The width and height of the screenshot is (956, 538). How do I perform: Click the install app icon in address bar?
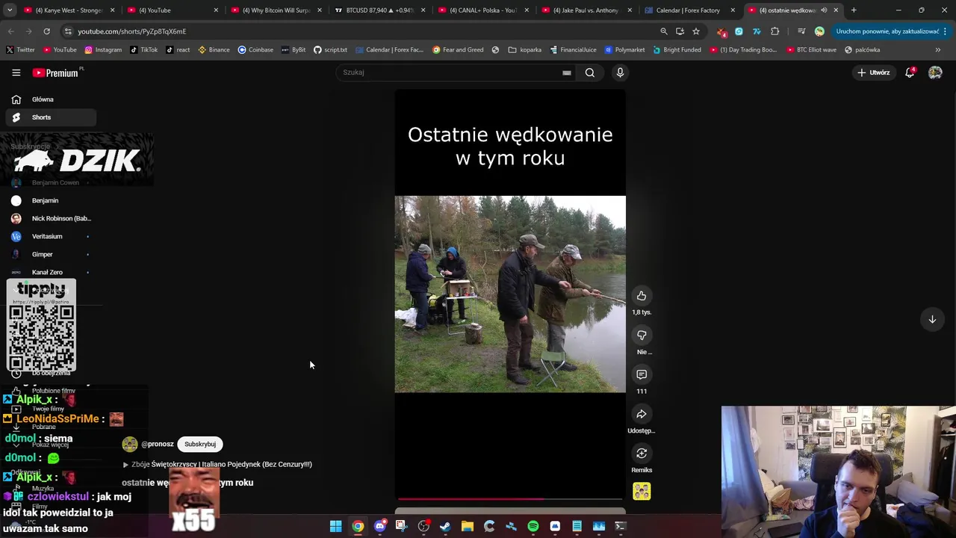[680, 31]
